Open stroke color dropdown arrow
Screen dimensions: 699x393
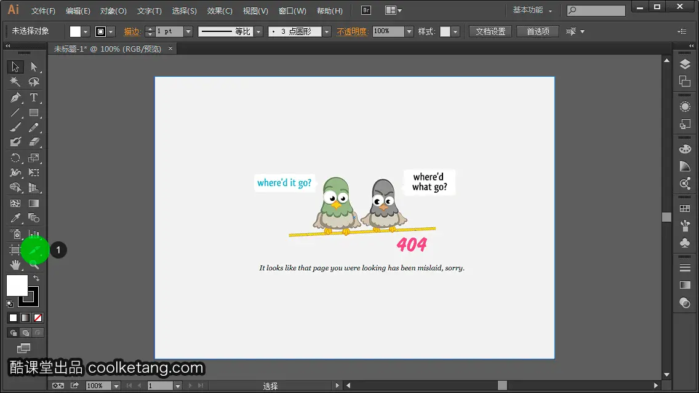111,31
